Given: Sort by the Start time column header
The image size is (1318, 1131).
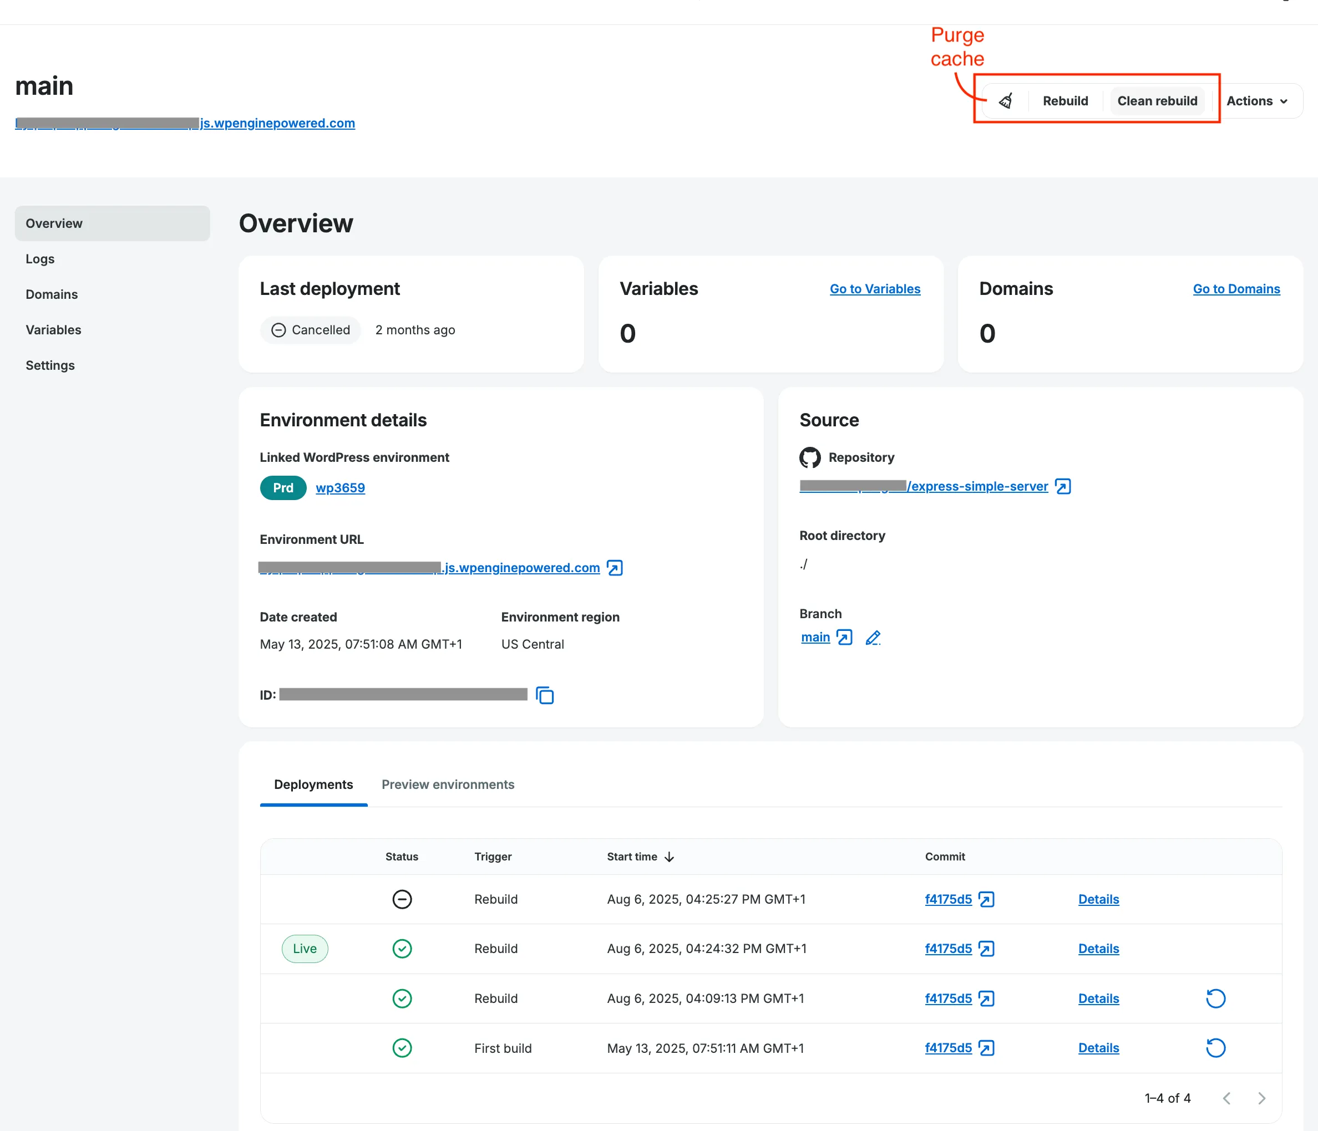Looking at the screenshot, I should coord(640,857).
